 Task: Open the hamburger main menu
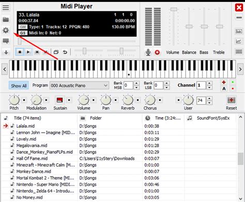tap(6, 7)
